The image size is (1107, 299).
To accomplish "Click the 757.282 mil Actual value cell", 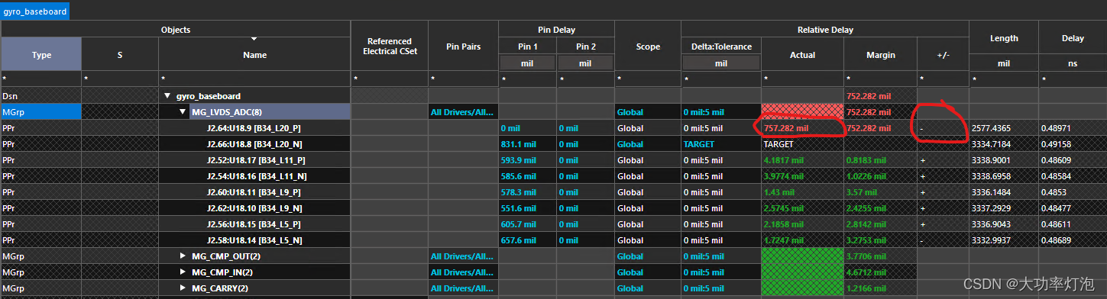I will (802, 128).
